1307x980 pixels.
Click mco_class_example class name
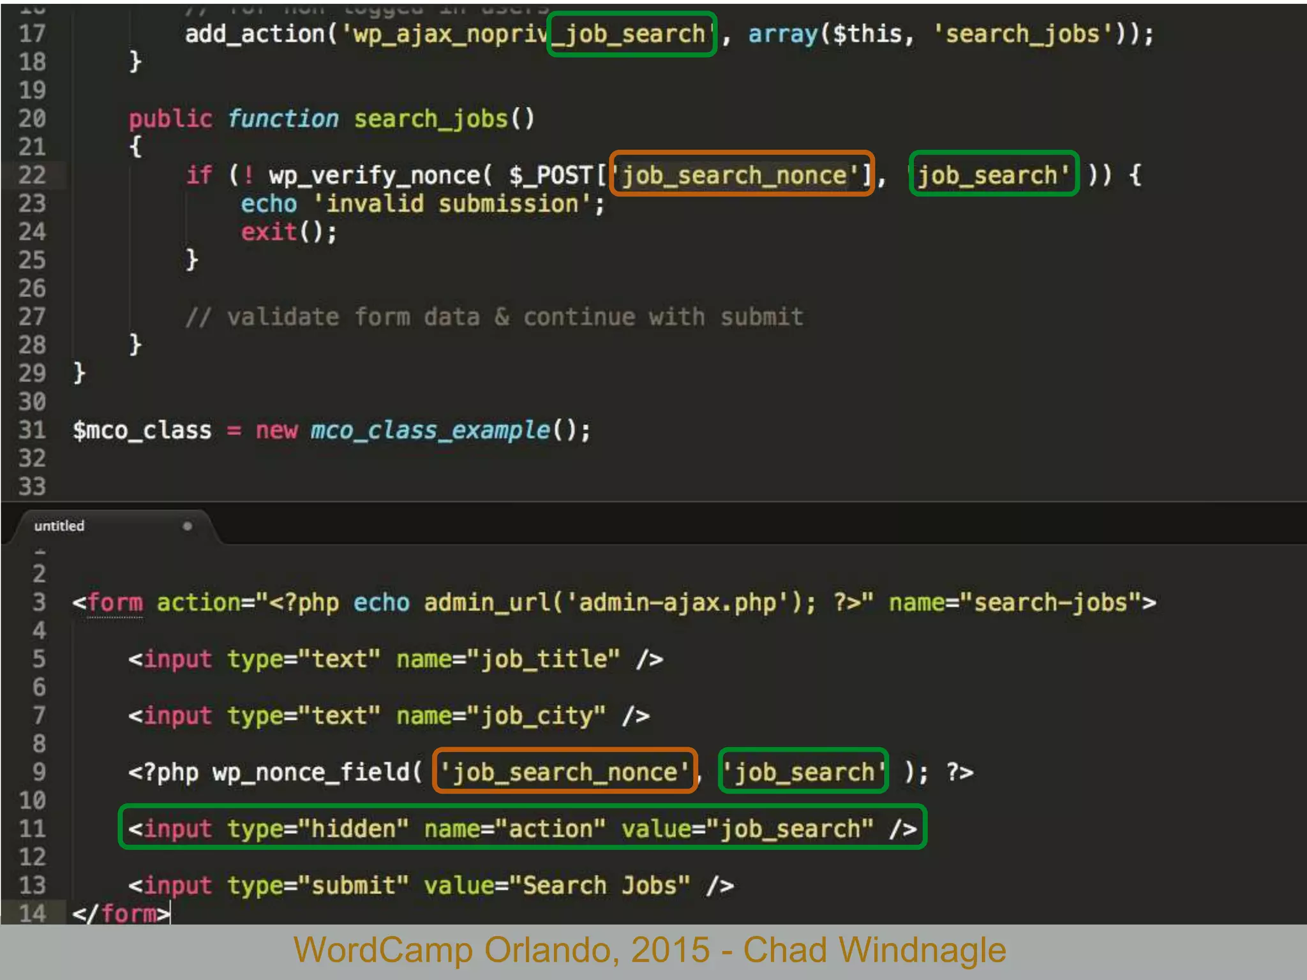pyautogui.click(x=429, y=430)
